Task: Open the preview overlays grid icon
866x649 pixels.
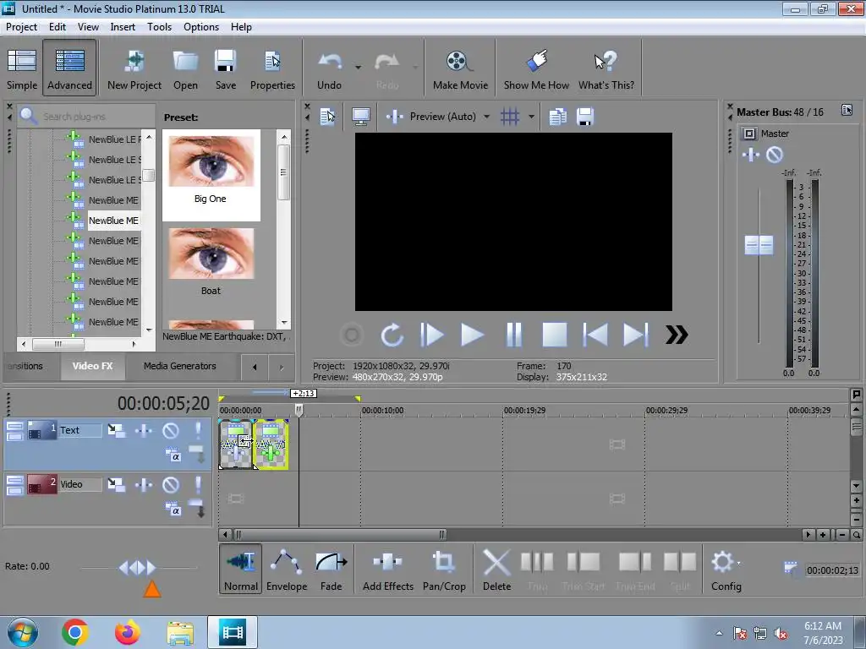Action: [x=510, y=117]
